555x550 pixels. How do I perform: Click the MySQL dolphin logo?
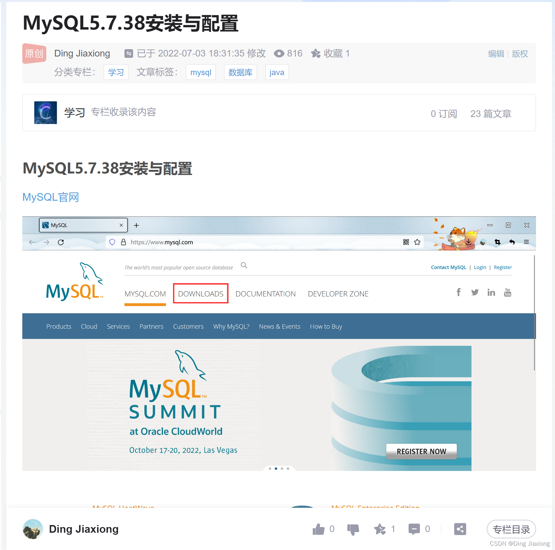click(x=75, y=282)
